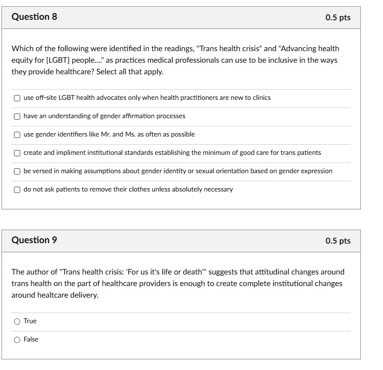Enable checkbox for Mr. and Ms. identifiers option

point(17,135)
